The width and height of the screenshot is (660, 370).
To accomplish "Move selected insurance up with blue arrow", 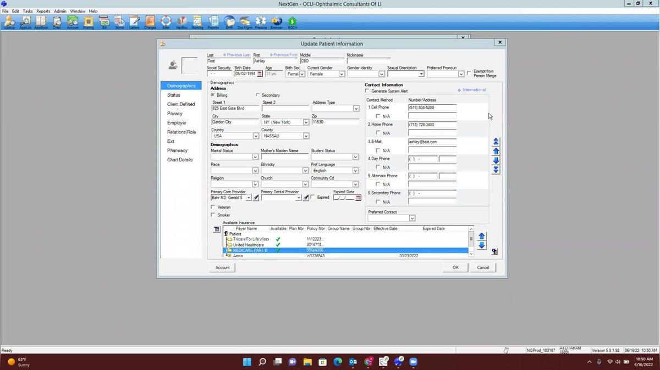I will pos(482,236).
